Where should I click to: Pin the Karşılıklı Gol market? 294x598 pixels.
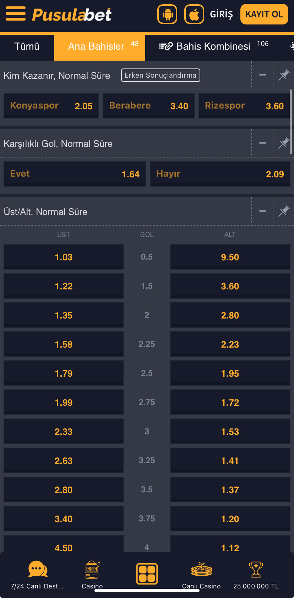click(284, 143)
